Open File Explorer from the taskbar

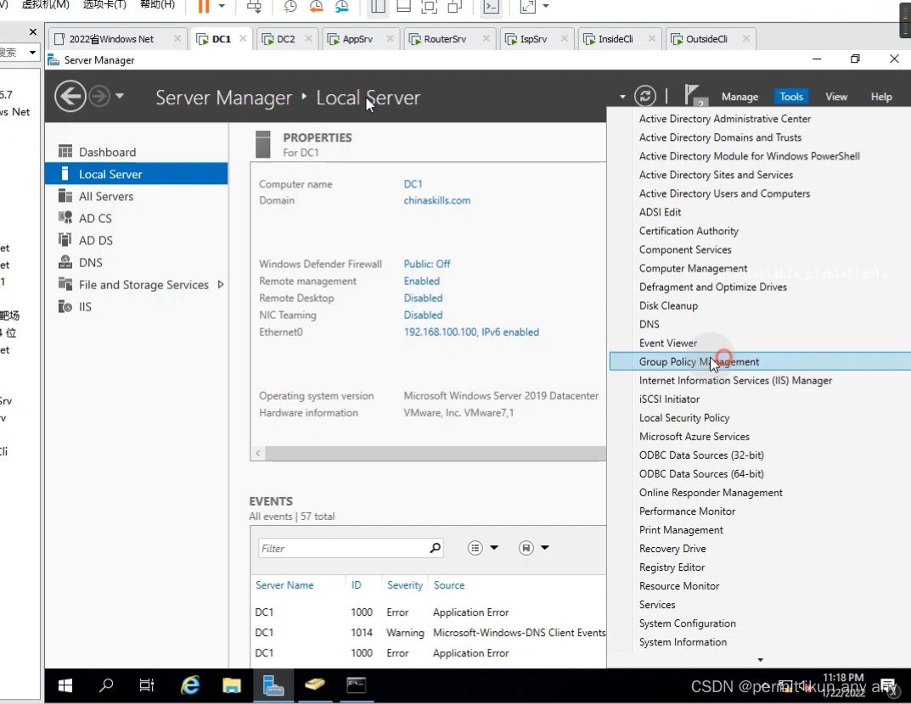click(x=231, y=685)
